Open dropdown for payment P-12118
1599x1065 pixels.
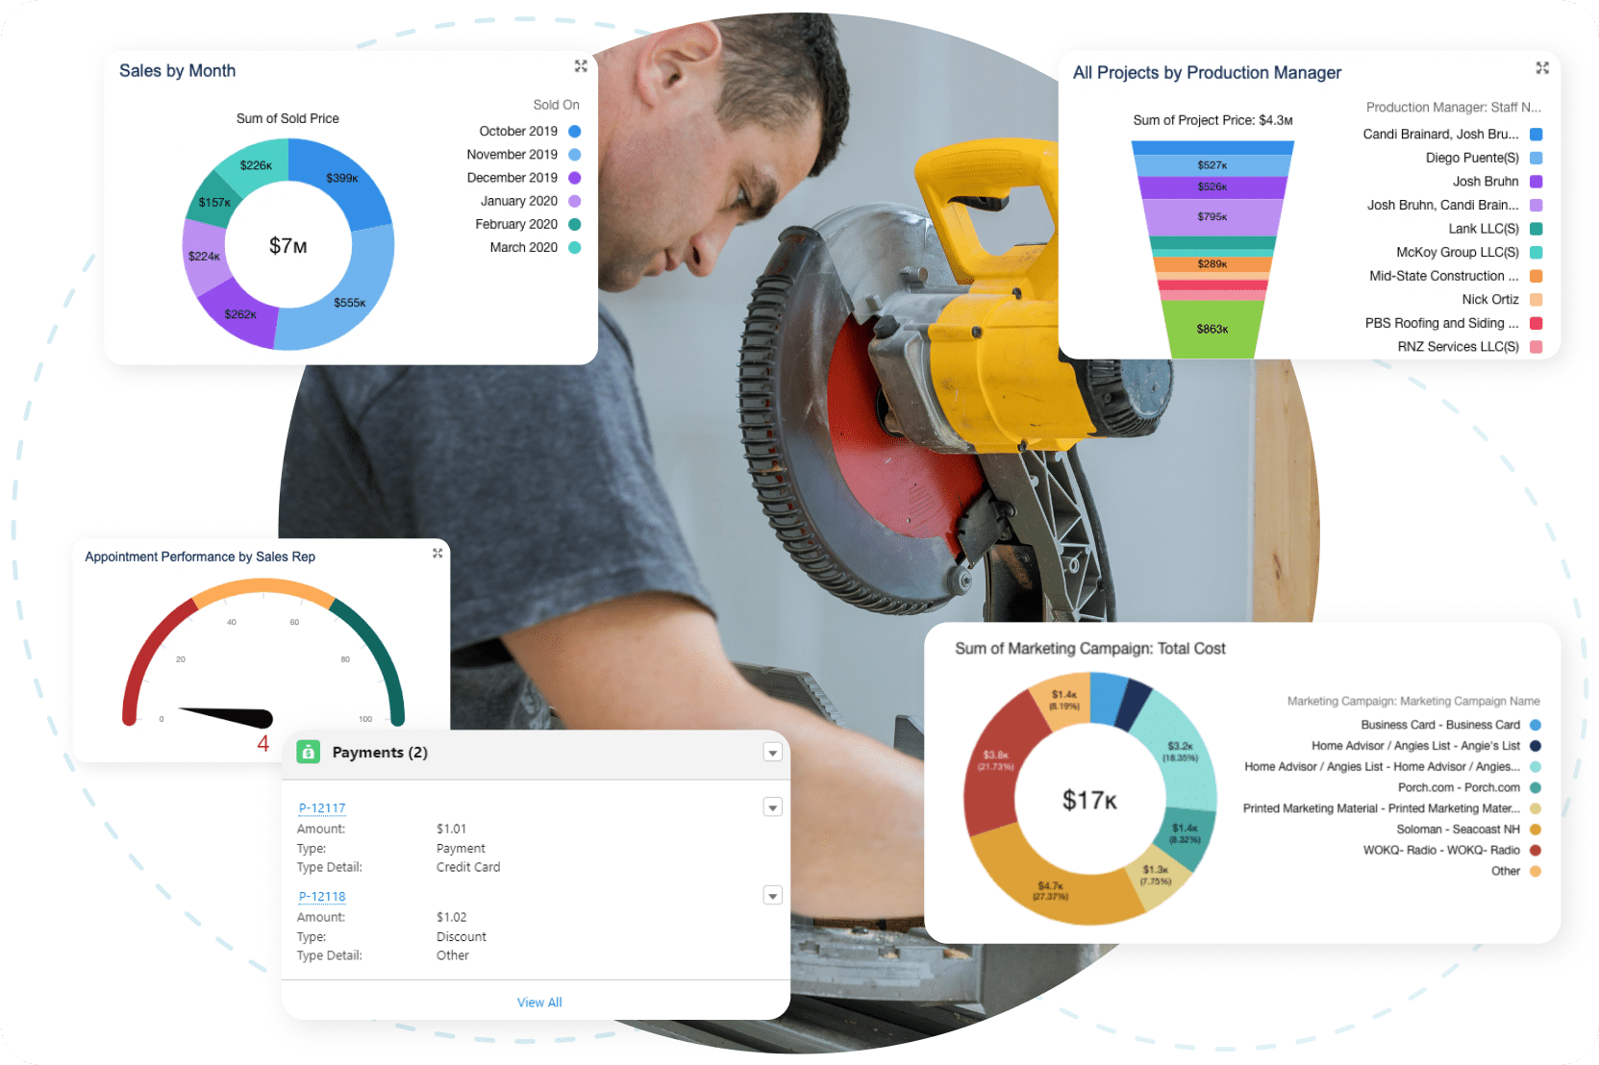pos(772,896)
